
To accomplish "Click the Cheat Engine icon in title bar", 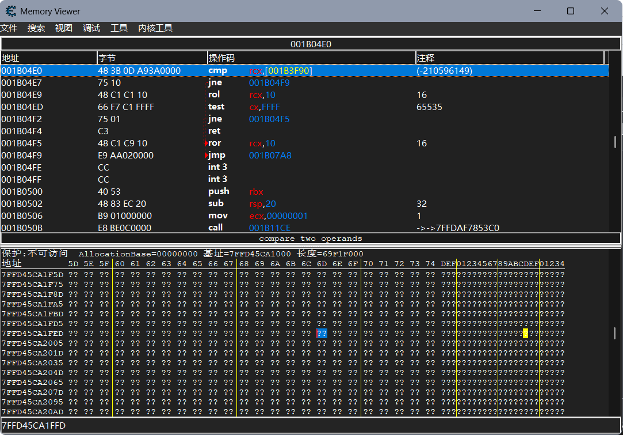I will (10, 11).
